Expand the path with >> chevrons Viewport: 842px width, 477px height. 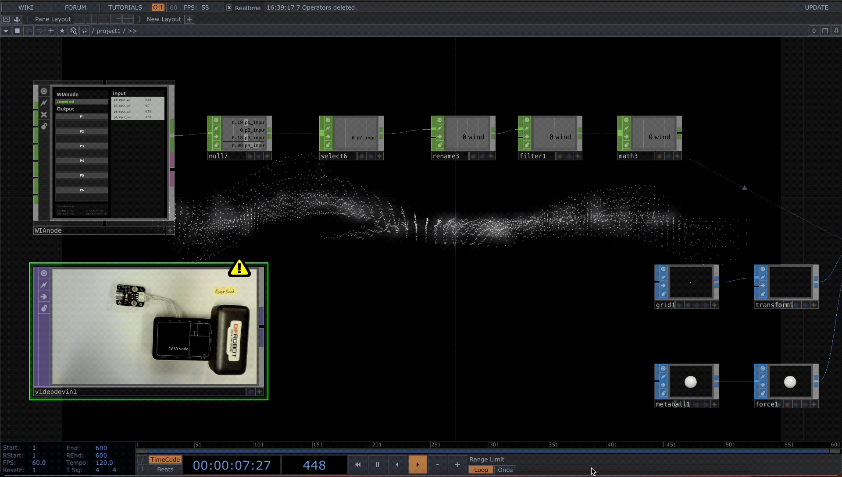[x=132, y=31]
